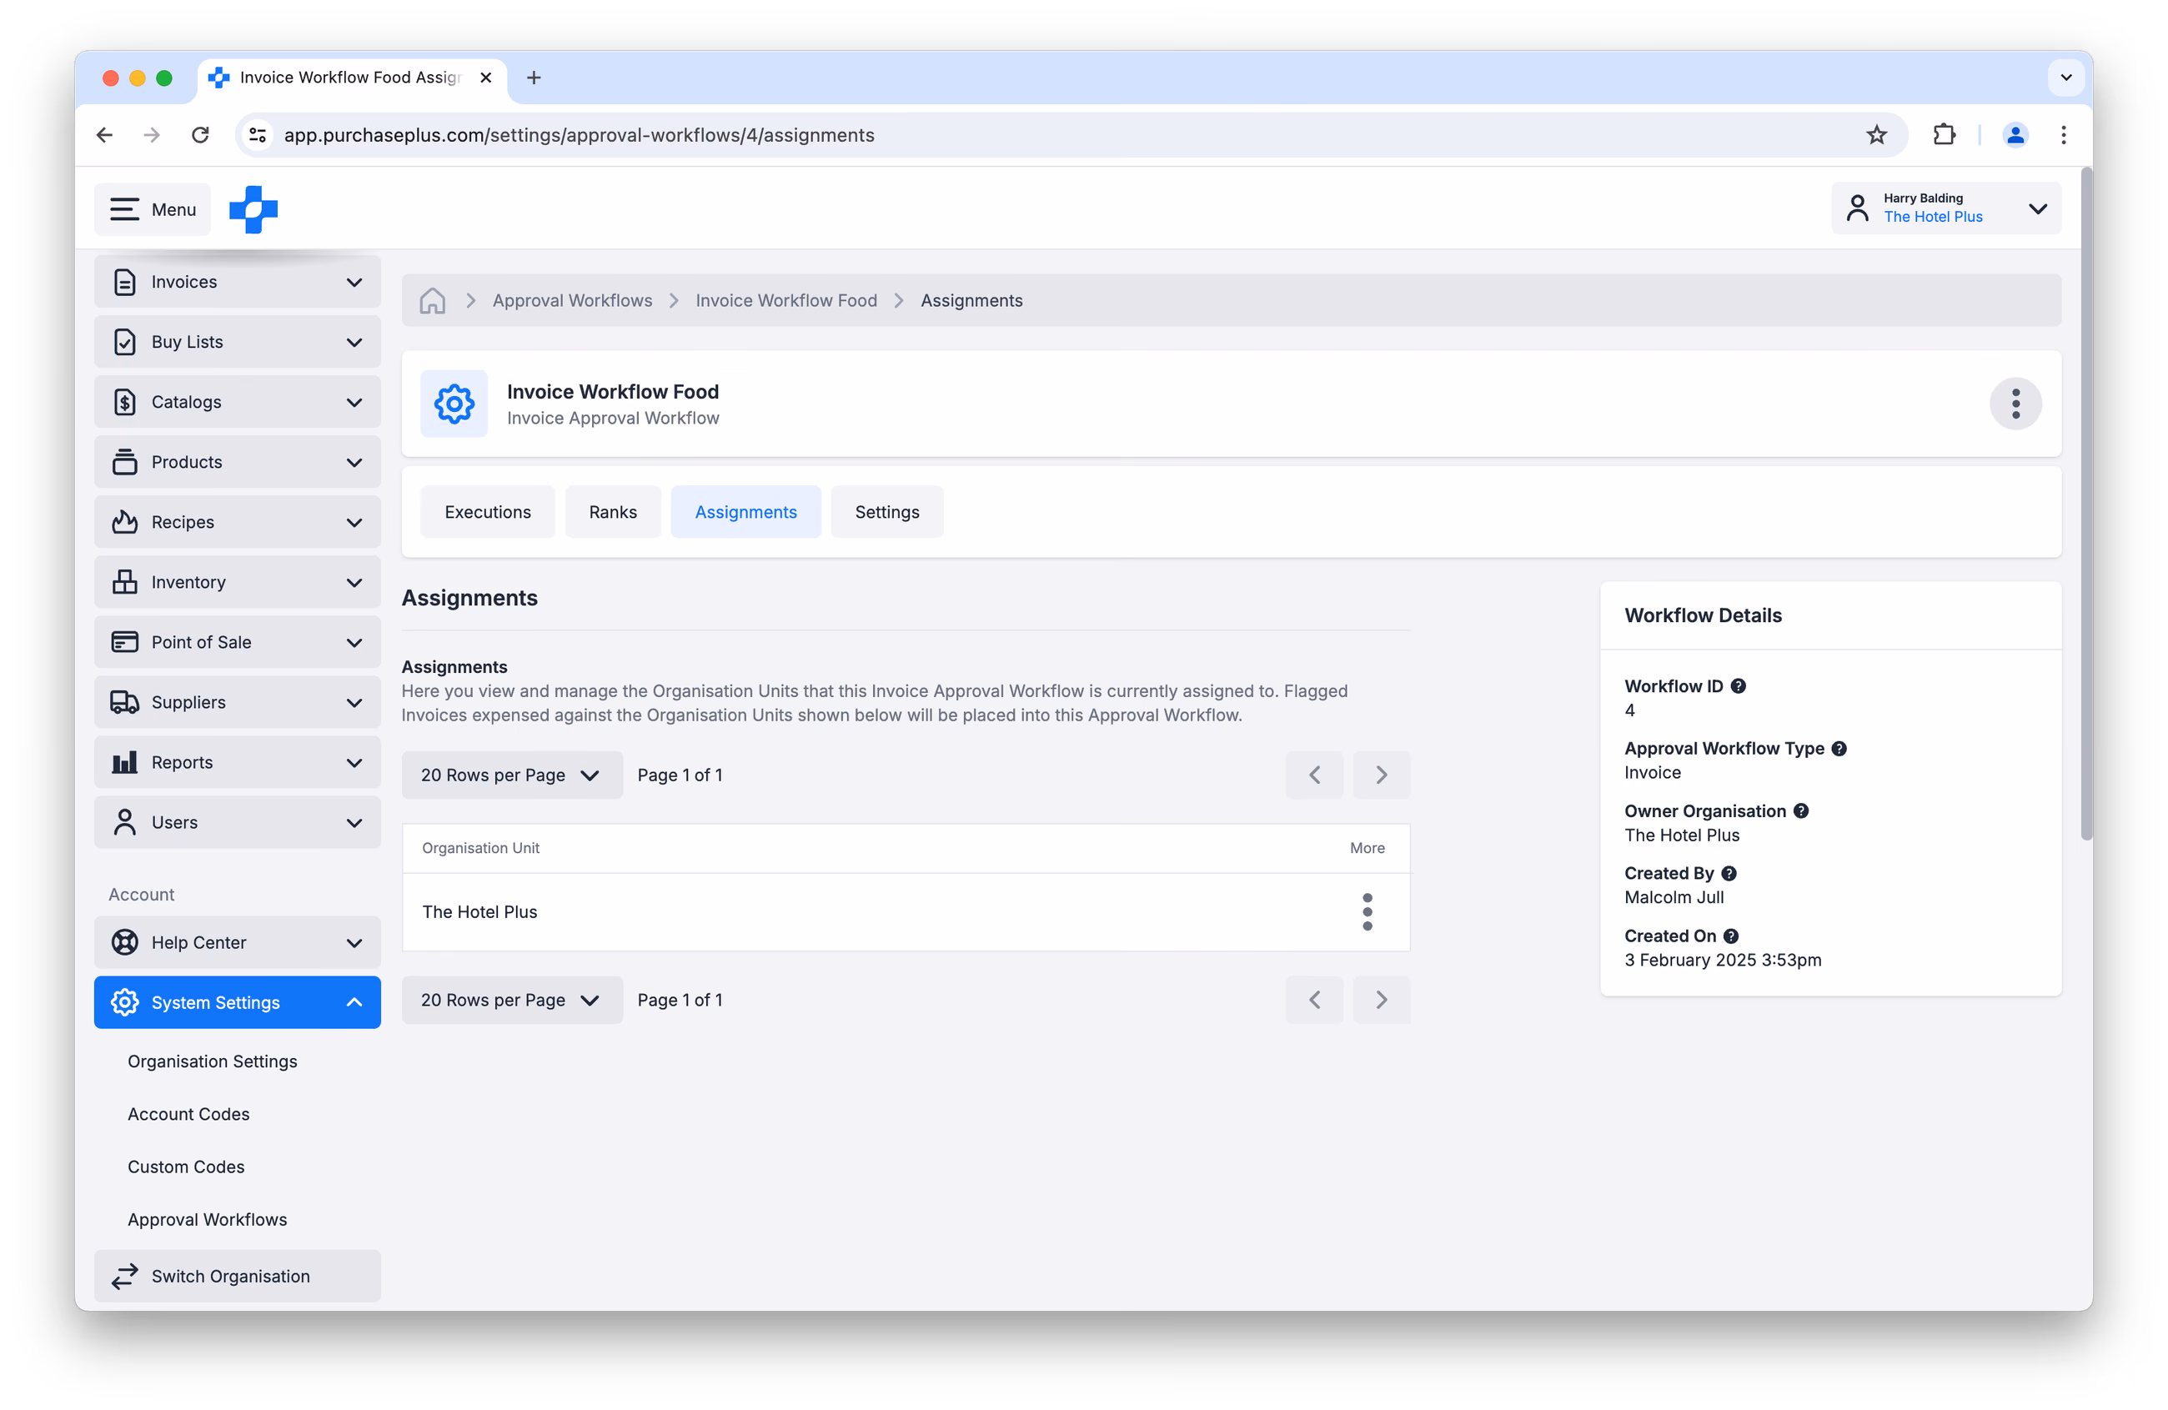Expand the Products menu chevron
2168x1410 pixels.
coord(354,464)
